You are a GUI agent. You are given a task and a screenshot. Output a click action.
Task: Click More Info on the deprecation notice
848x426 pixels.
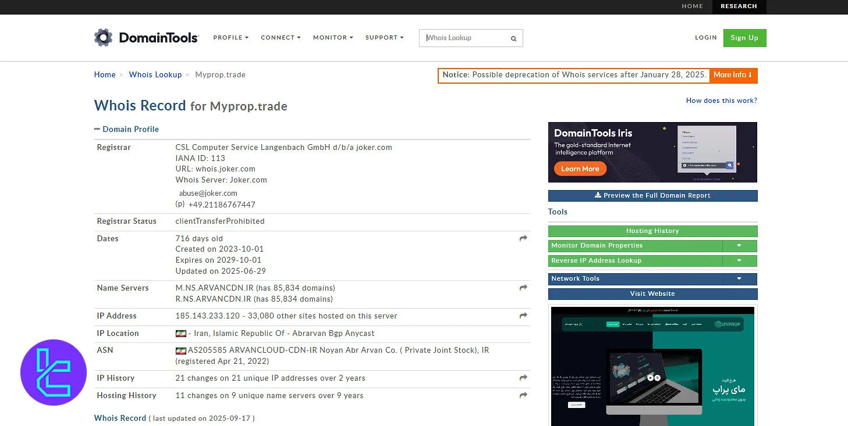[733, 75]
